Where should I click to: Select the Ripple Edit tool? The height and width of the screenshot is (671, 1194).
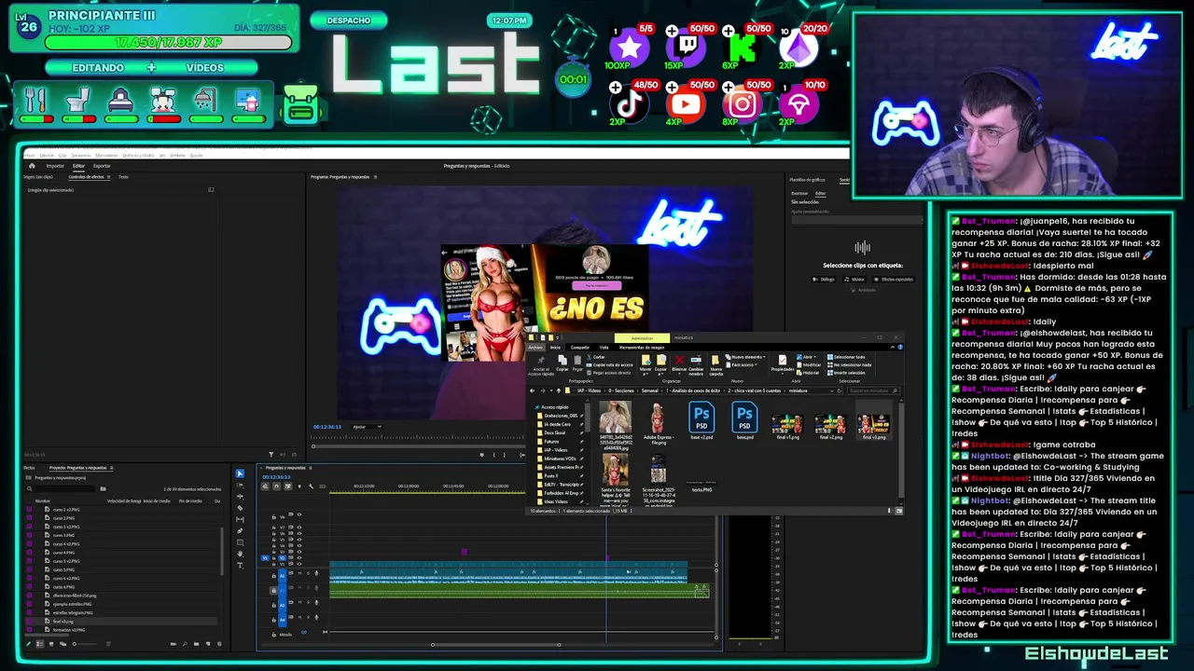coord(240,497)
